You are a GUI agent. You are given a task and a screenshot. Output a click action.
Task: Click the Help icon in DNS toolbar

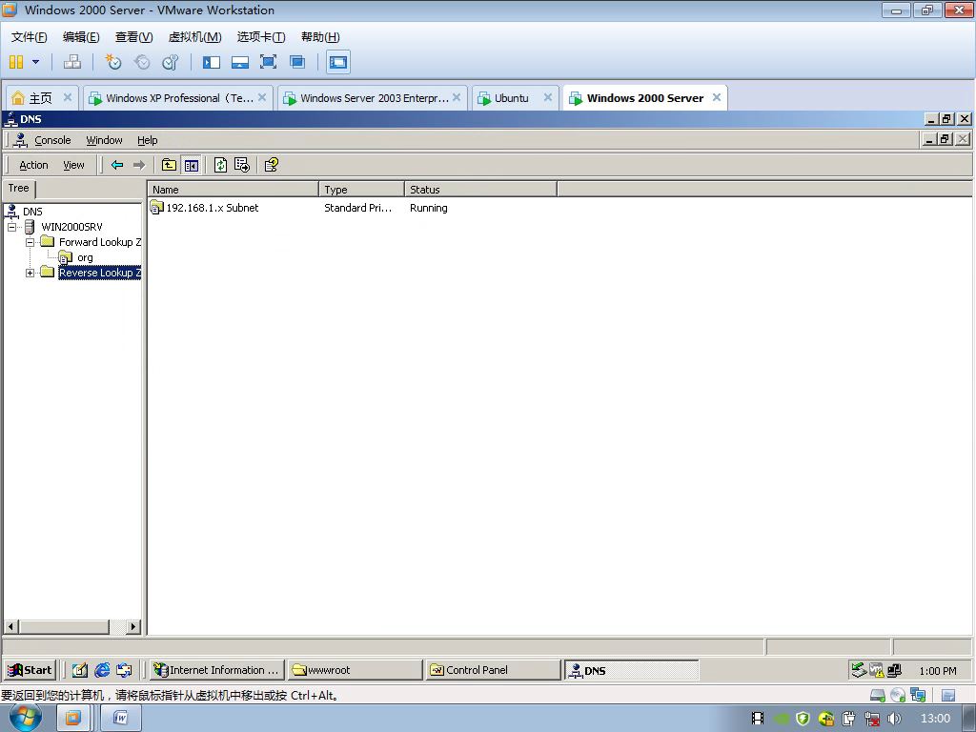tap(272, 165)
